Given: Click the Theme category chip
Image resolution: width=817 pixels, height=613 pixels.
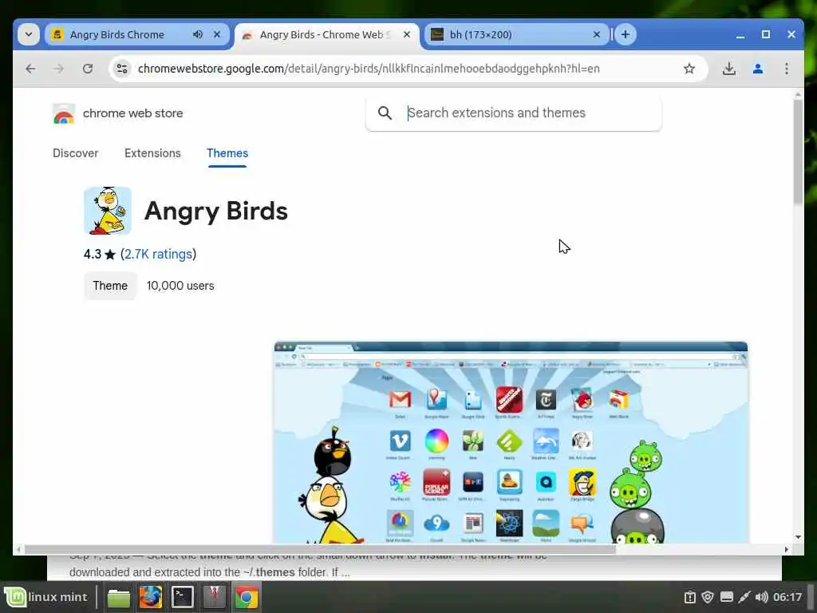Looking at the screenshot, I should 110,286.
